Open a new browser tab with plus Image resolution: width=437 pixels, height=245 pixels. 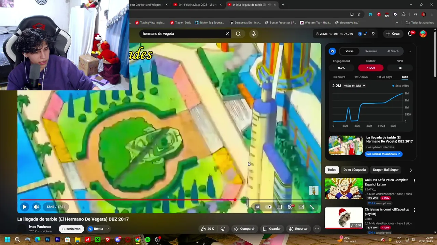pos(283,4)
